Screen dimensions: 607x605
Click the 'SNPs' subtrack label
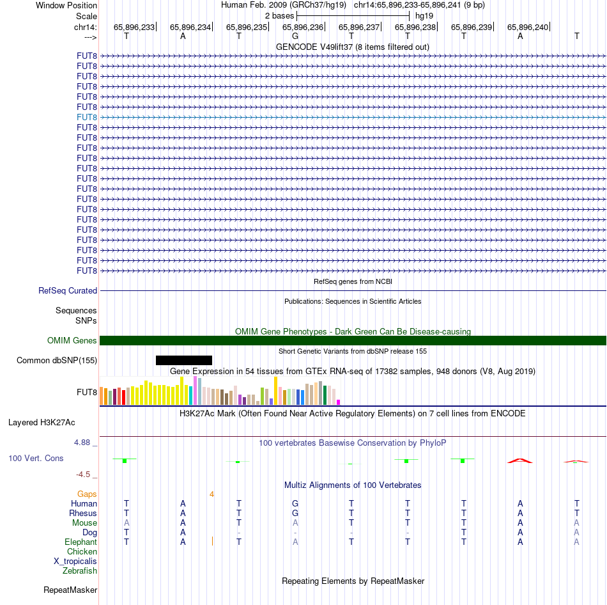[86, 320]
